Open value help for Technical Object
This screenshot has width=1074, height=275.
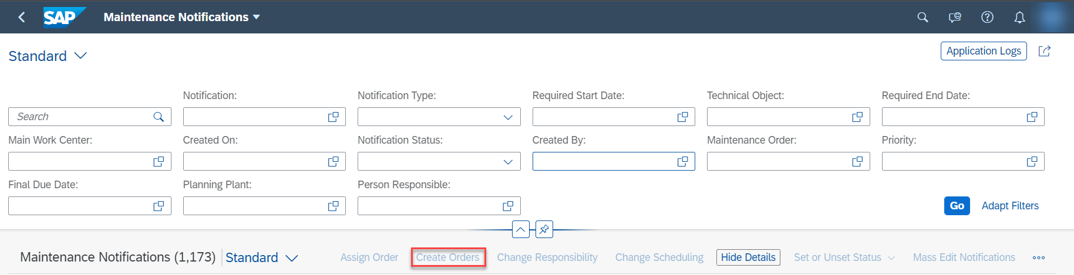857,117
